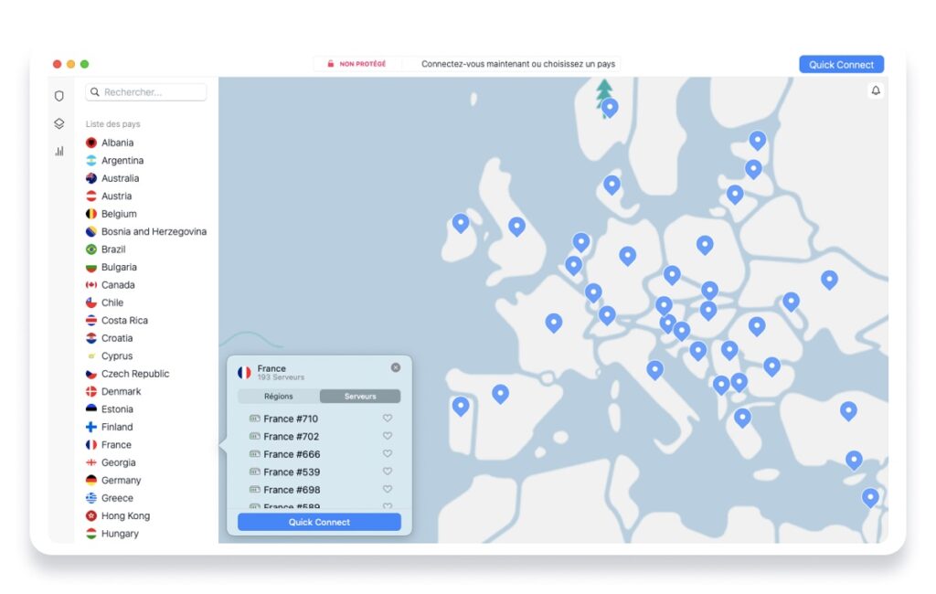Open the specialty servers stacked-layers sidebar icon
Image resolution: width=936 pixels, height=594 pixels.
58,122
